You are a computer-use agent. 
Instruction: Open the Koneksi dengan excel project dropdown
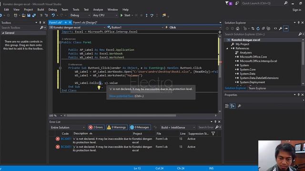77,28
